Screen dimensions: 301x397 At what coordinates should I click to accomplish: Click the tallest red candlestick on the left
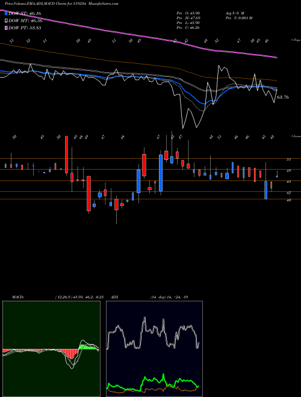pyautogui.click(x=67, y=155)
